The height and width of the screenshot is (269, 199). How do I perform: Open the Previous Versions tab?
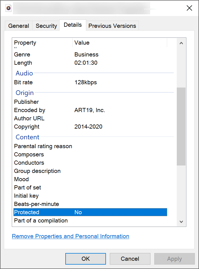click(x=112, y=26)
